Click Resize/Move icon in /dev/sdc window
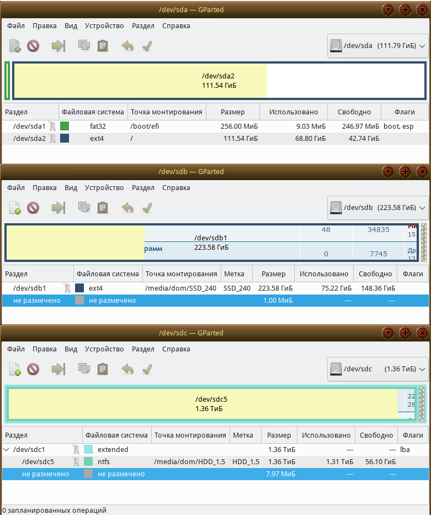The height and width of the screenshot is (515, 431). coord(58,370)
